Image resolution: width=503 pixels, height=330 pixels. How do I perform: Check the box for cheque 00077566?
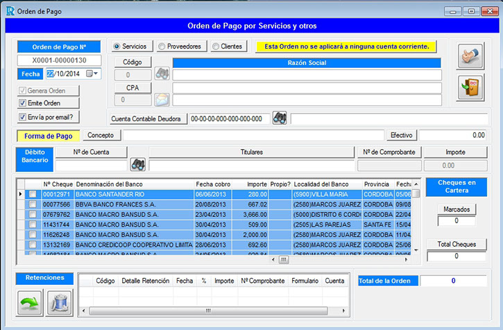pyautogui.click(x=33, y=205)
